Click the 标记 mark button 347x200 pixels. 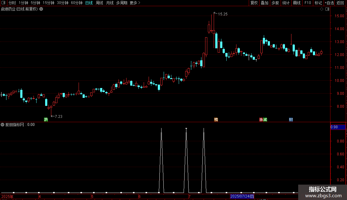pos(318,3)
